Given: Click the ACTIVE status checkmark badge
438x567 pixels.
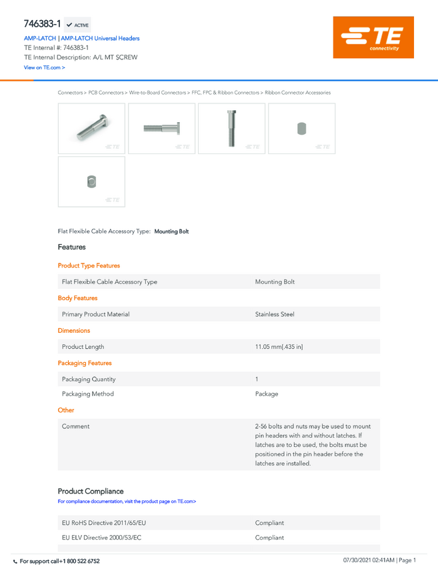Looking at the screenshot, I should tap(77, 25).
